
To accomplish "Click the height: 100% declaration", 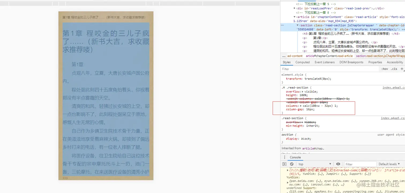I will [297, 95].
